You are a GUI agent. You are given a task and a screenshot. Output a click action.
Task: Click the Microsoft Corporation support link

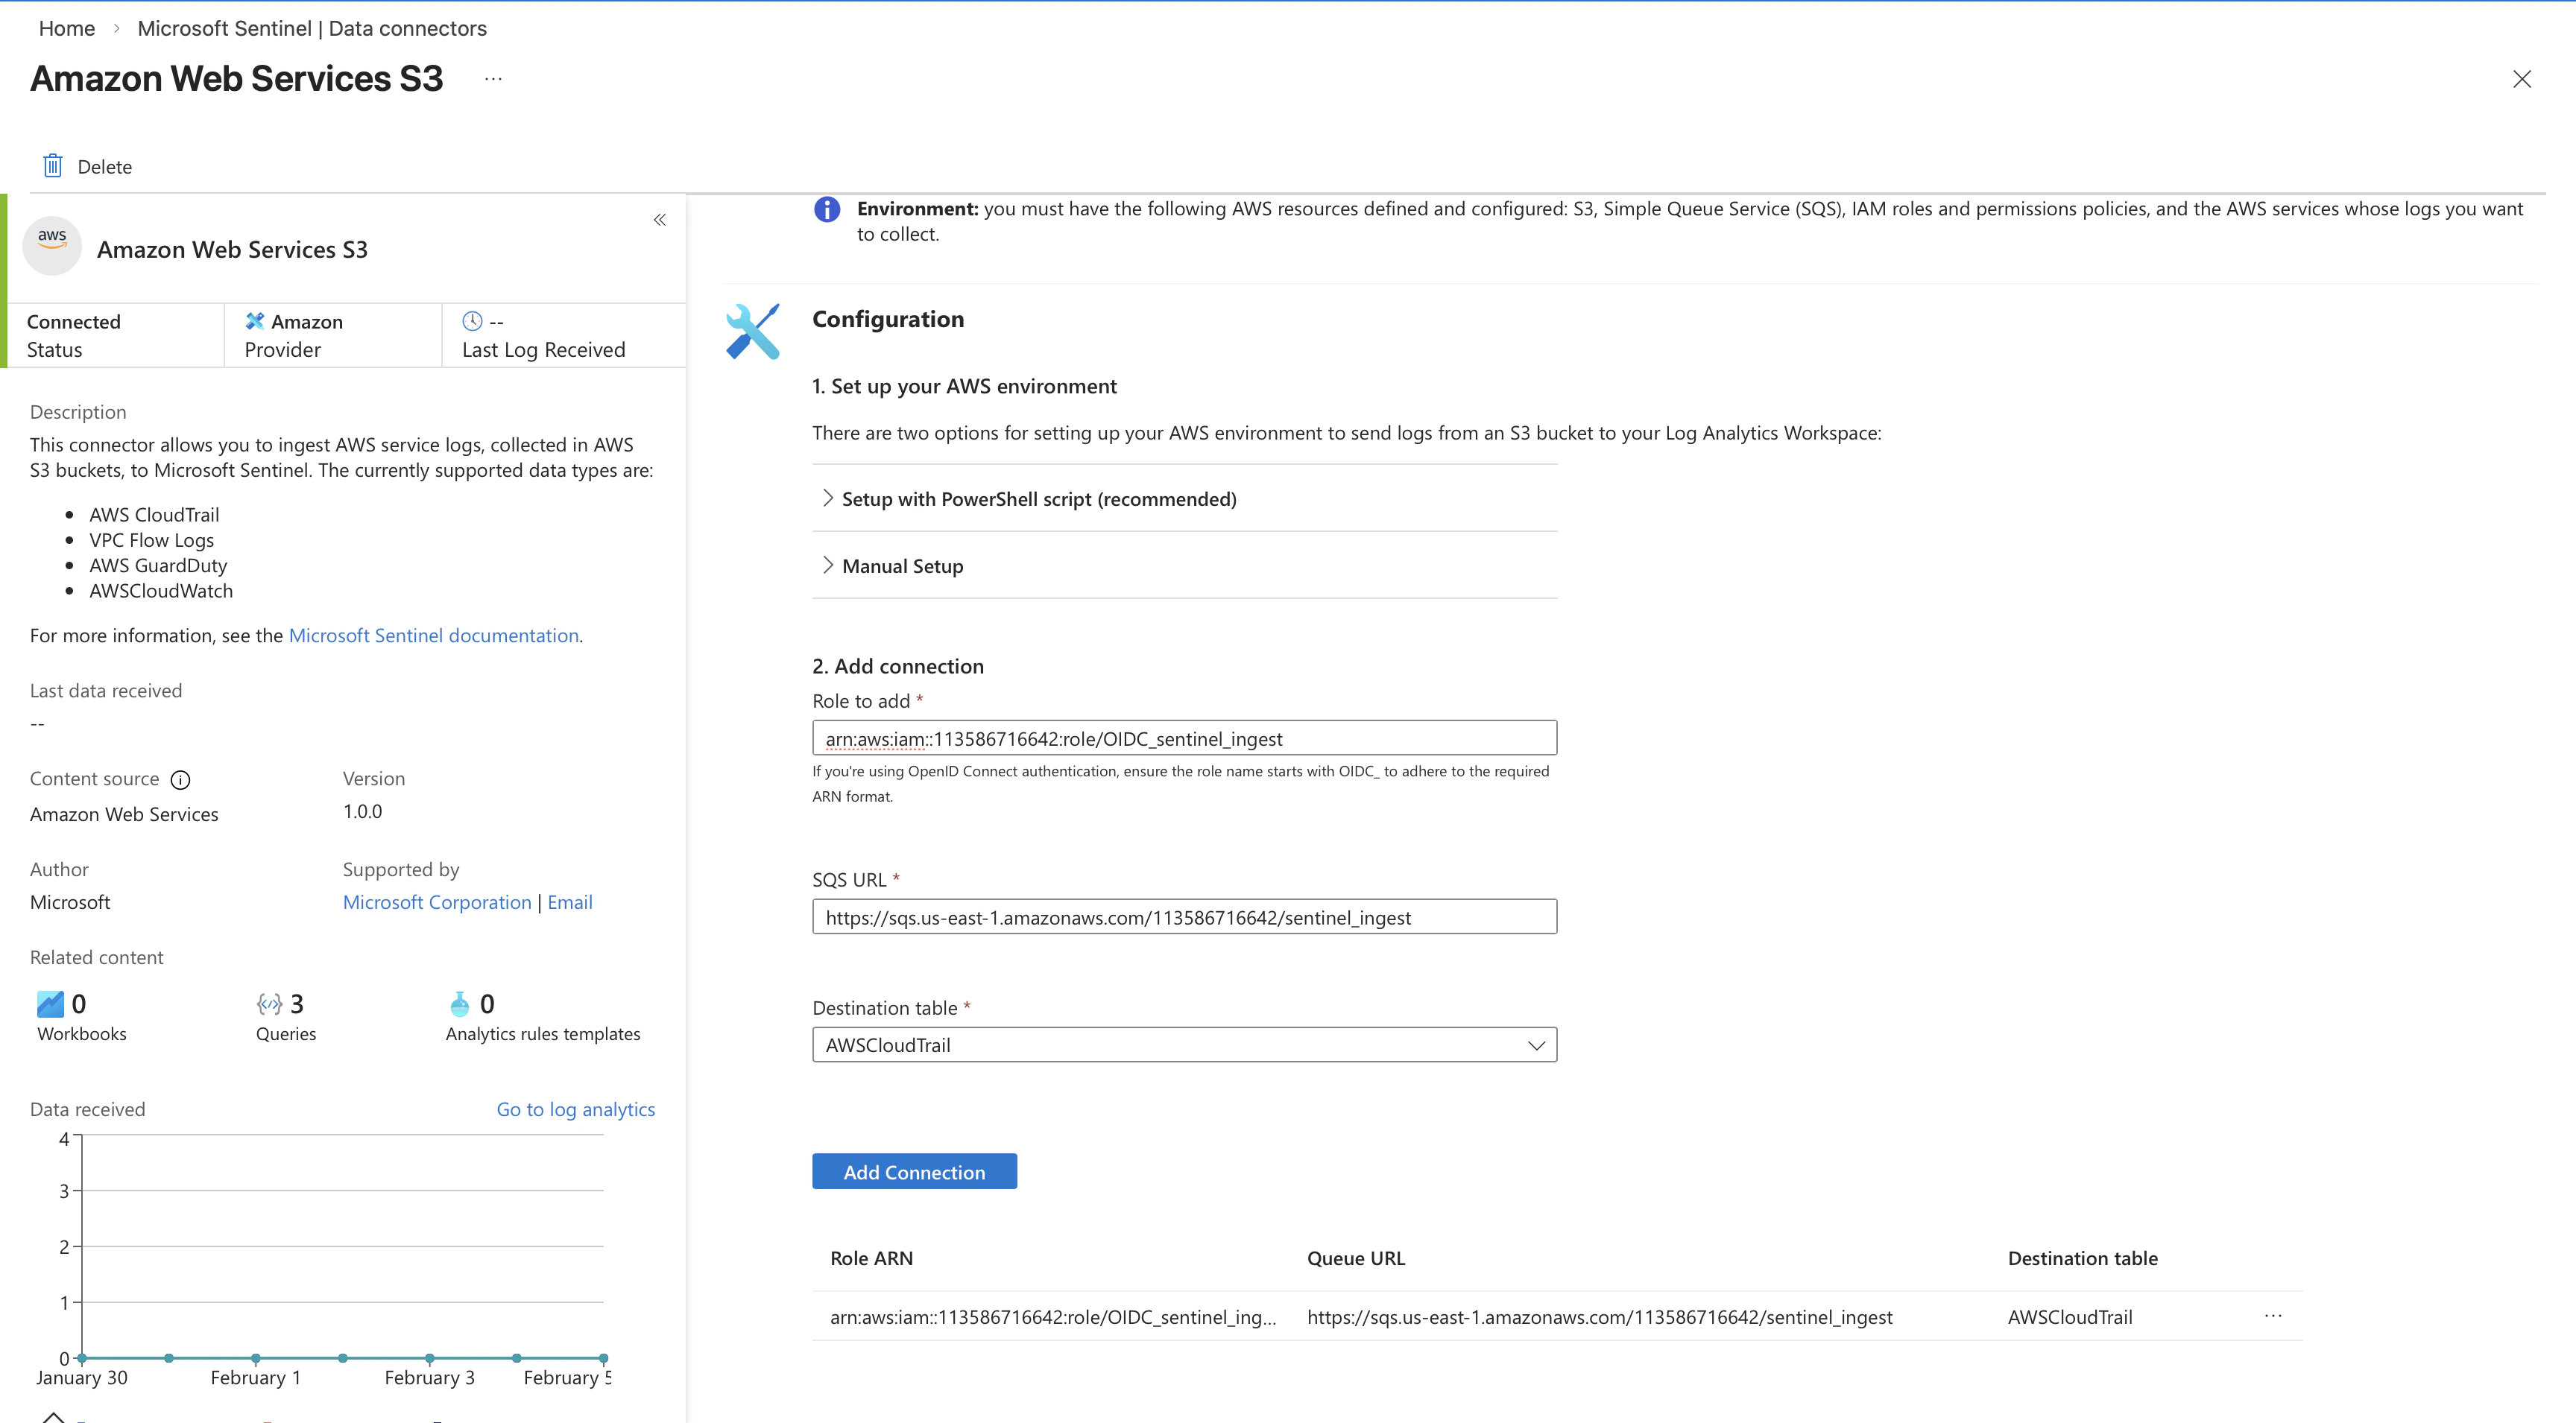(x=437, y=902)
